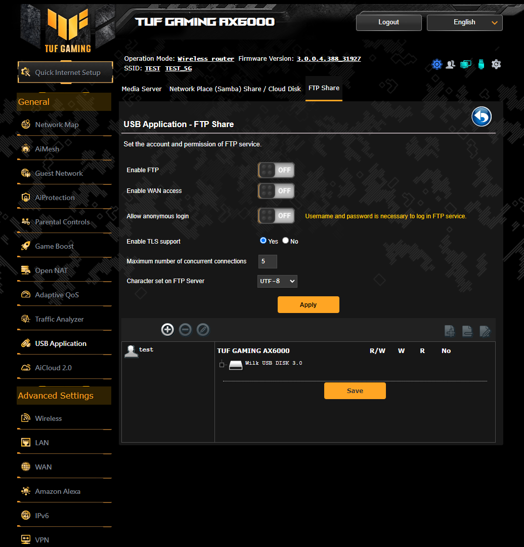The width and height of the screenshot is (524, 547).
Task: Click the add FTP account plus icon
Action: [167, 329]
